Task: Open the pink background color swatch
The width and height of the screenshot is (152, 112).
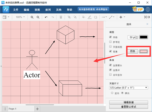Action: click(143, 51)
